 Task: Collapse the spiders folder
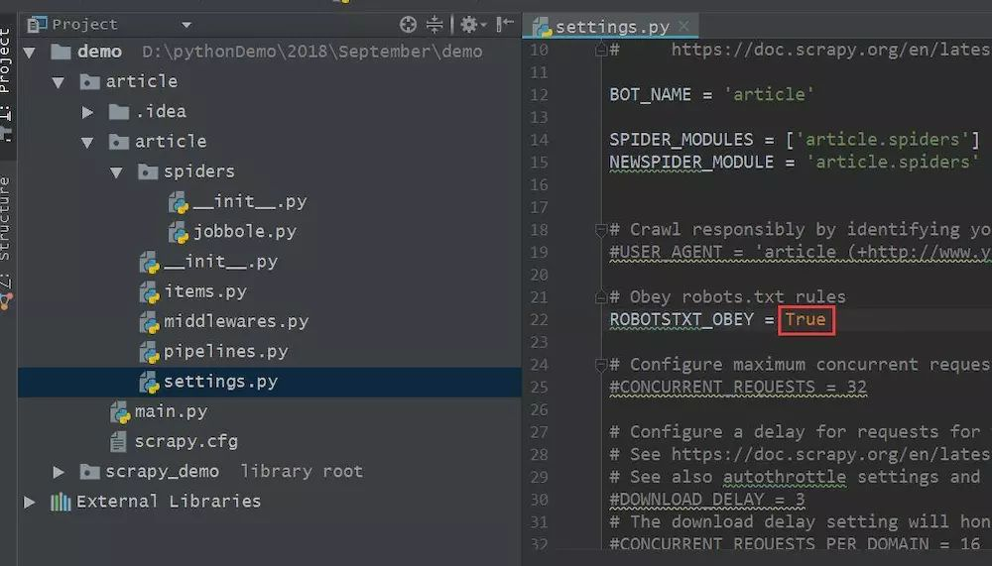116,172
